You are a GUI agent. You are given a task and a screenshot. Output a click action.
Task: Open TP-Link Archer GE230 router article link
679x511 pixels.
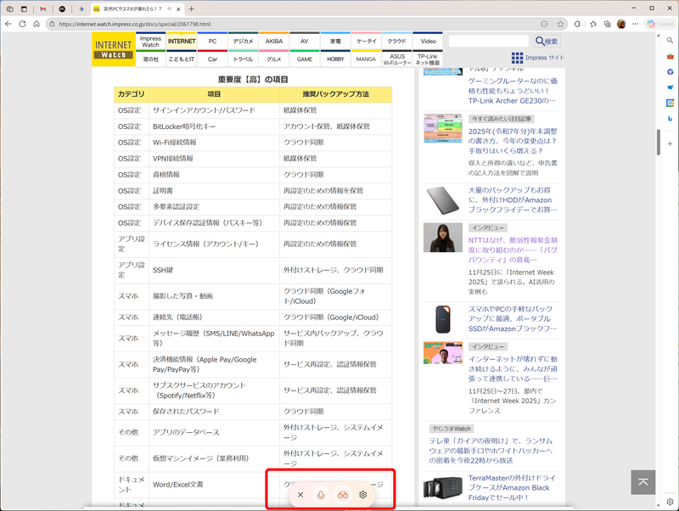click(x=513, y=91)
